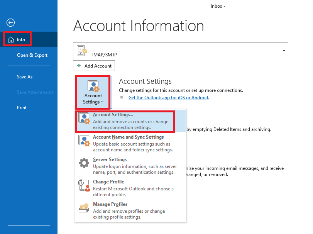Click the Inbox title bar text

(x=218, y=6)
